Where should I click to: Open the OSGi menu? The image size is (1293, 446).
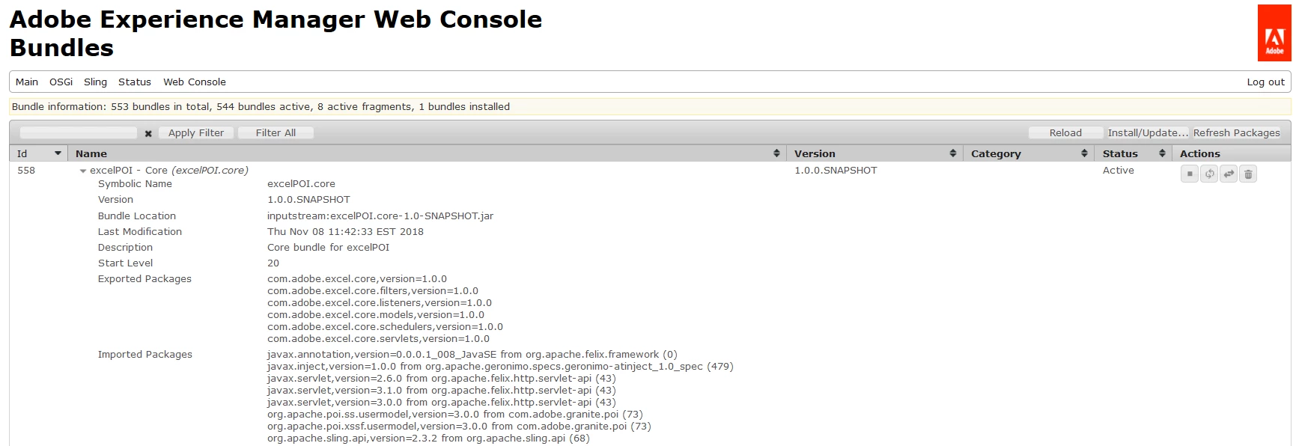(x=61, y=82)
